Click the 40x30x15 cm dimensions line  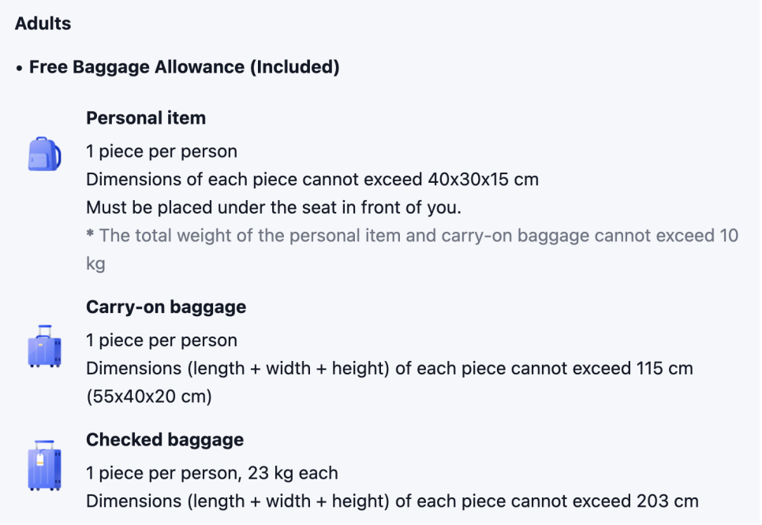pyautogui.click(x=312, y=179)
